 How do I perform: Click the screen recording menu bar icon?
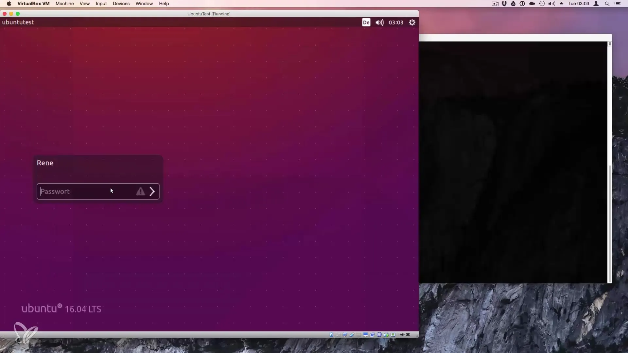click(x=495, y=4)
